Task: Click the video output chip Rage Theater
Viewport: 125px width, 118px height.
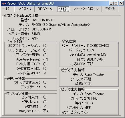Action: 94,94
